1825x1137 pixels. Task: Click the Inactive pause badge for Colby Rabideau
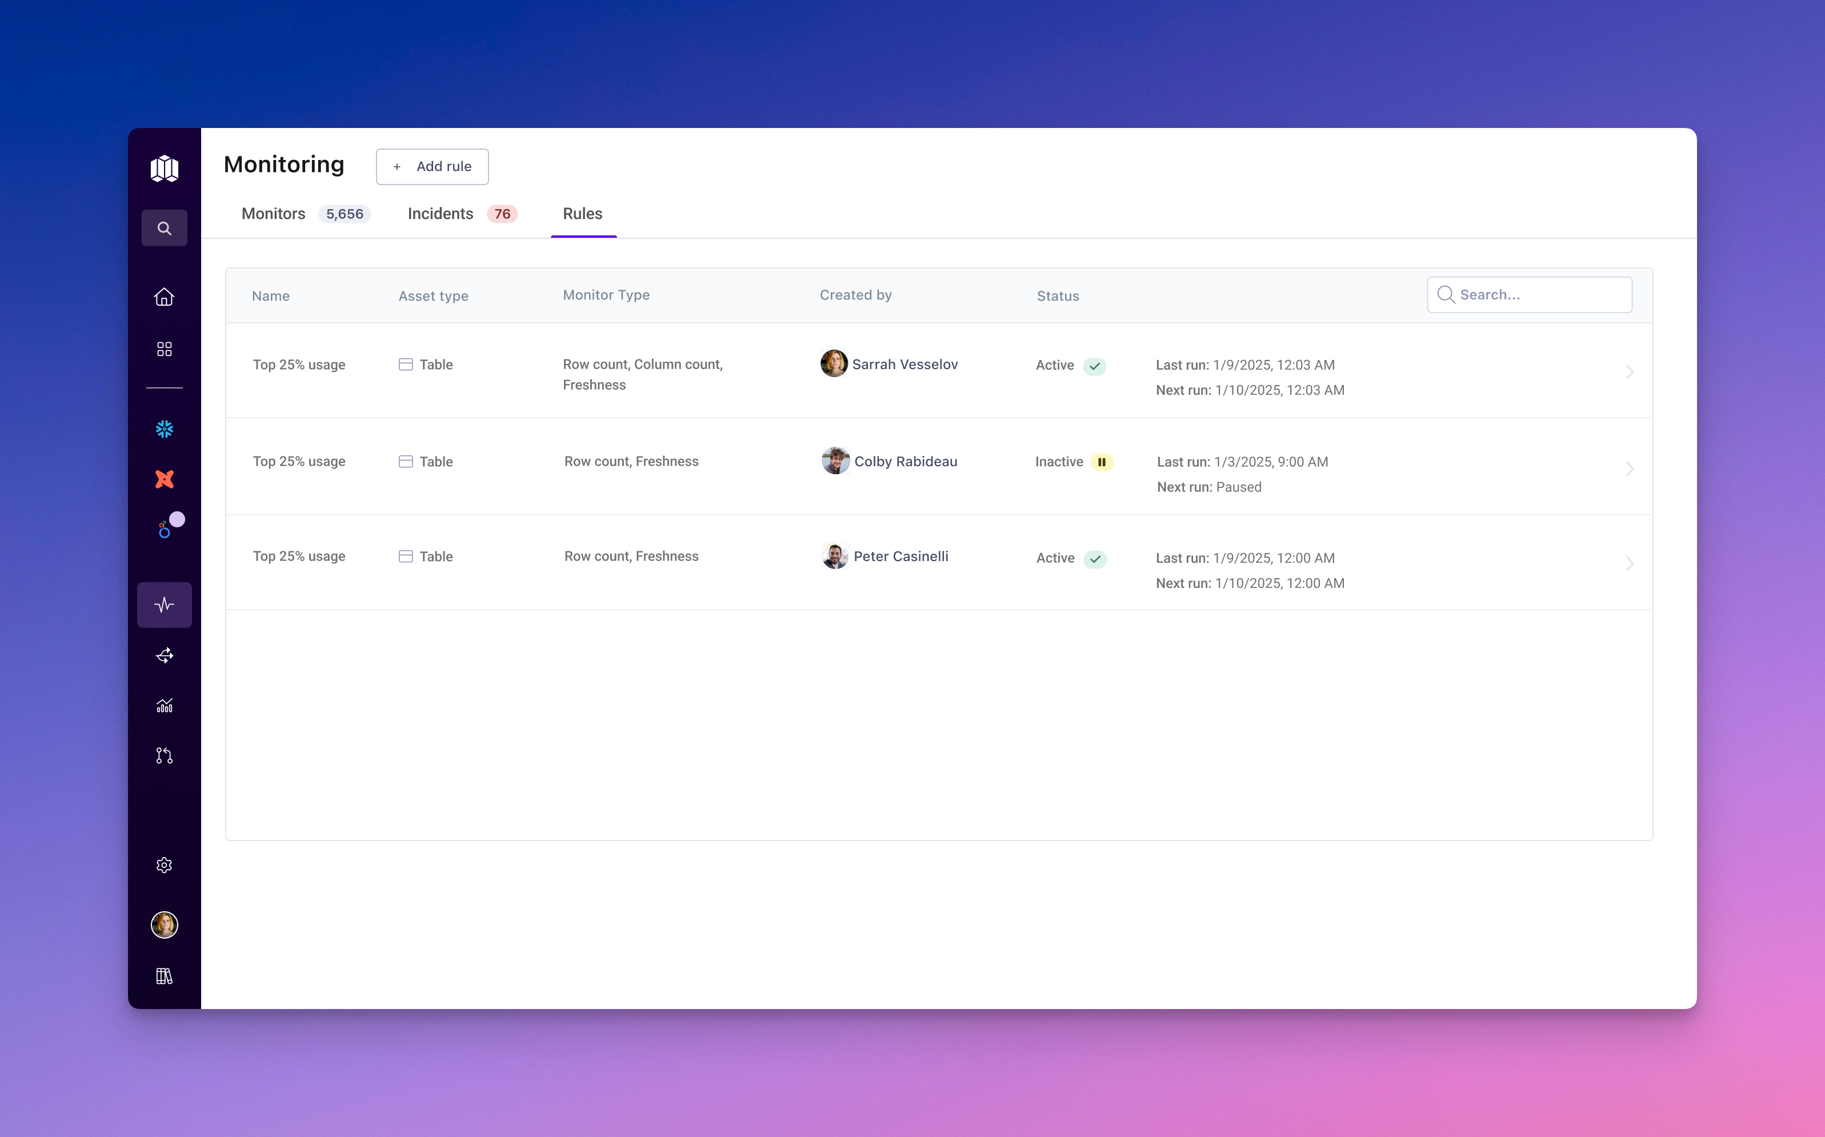(1102, 462)
